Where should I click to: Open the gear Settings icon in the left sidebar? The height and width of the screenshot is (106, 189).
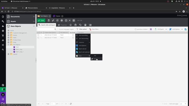(x=3, y=31)
